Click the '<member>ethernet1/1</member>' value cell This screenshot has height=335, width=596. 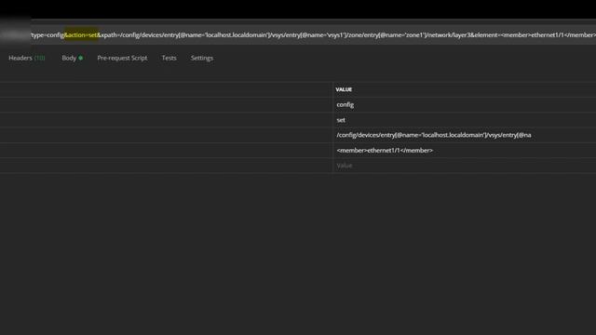[x=465, y=151]
